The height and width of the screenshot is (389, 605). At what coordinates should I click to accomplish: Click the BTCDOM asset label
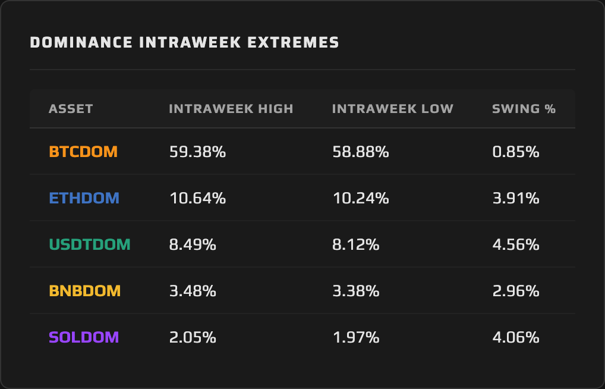click(x=83, y=152)
